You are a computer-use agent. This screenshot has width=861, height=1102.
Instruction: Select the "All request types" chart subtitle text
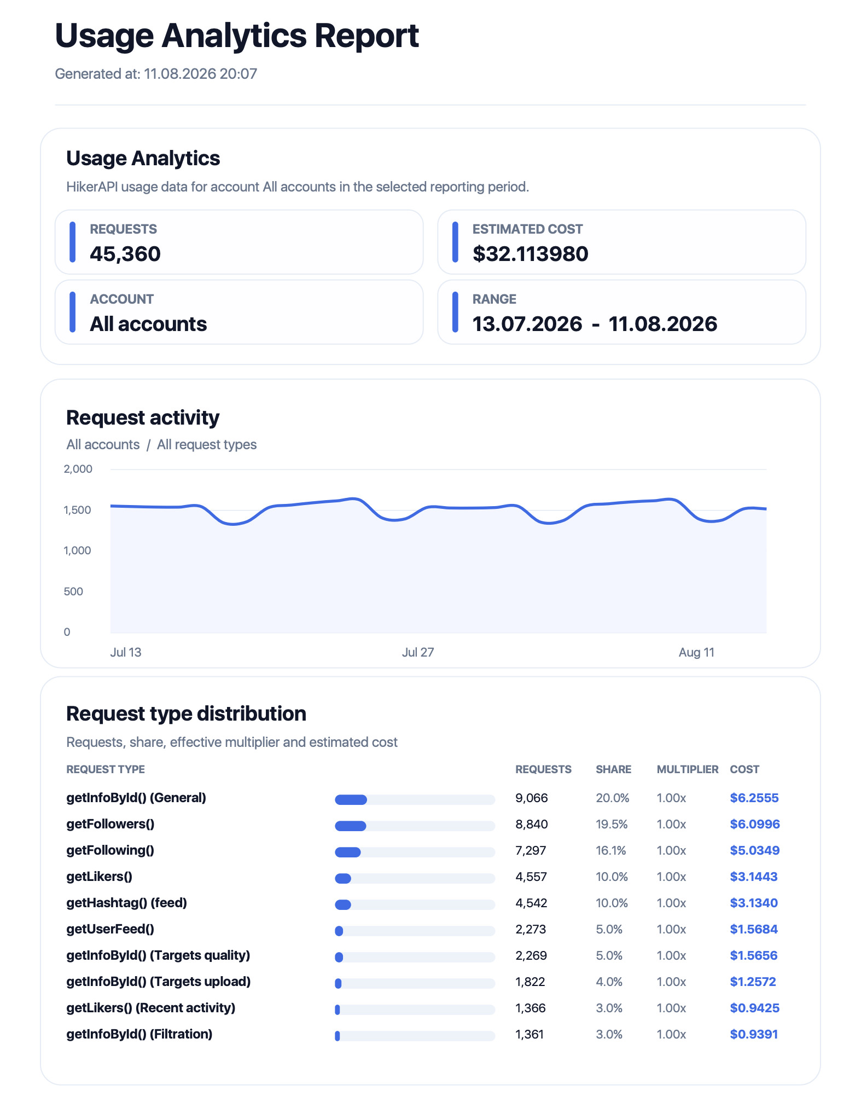point(207,444)
